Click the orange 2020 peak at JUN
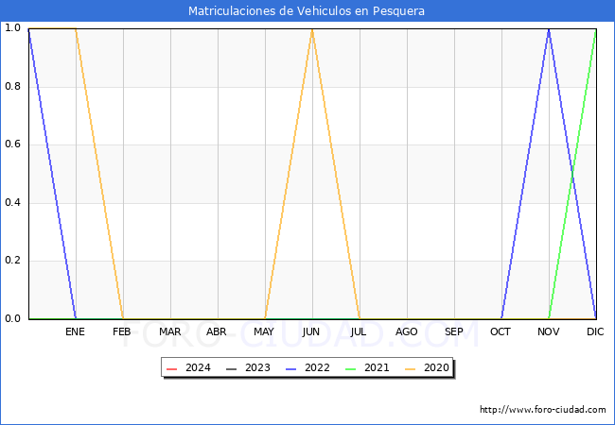 click(312, 29)
